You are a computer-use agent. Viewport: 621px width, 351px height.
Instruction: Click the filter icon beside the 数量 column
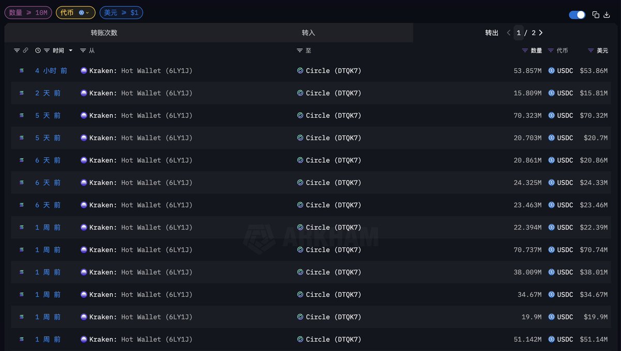525,51
